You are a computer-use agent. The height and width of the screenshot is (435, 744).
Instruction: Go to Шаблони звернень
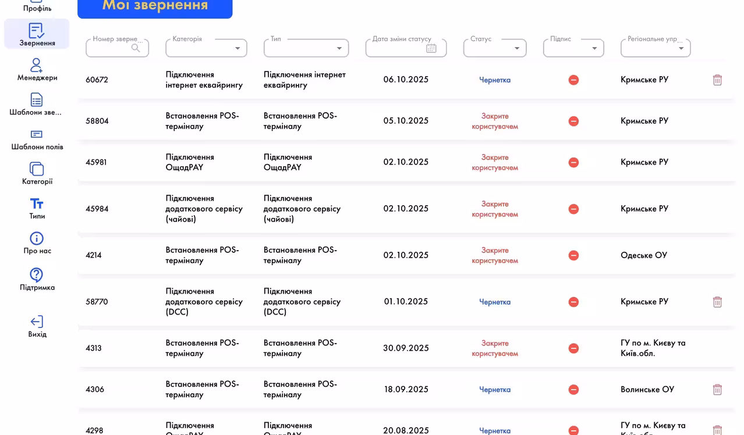pos(36,100)
